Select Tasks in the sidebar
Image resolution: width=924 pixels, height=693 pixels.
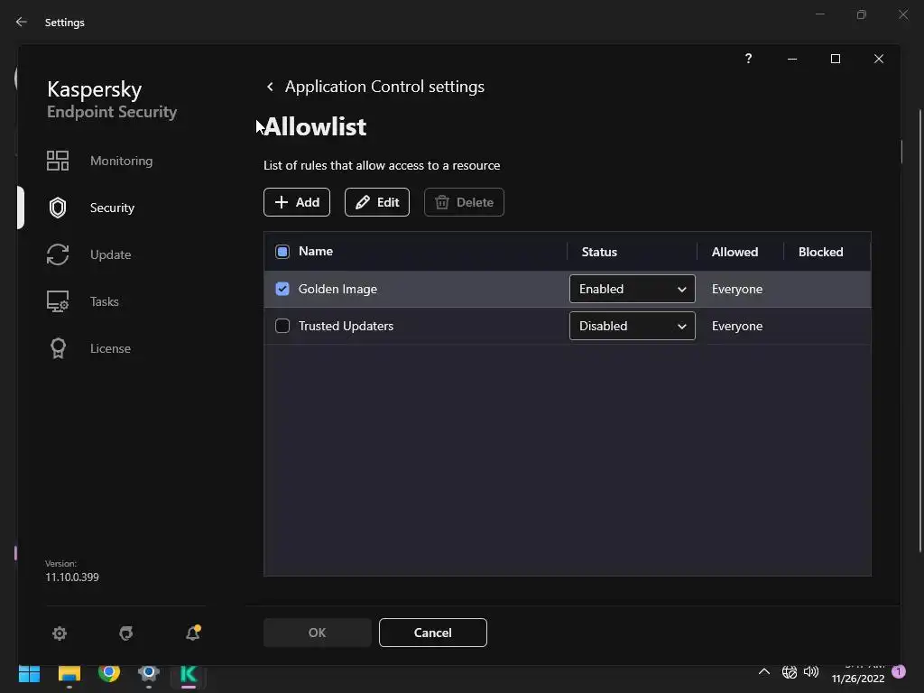pyautogui.click(x=105, y=301)
